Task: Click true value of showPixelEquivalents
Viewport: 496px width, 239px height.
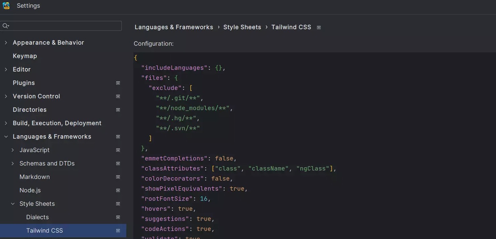Action: point(237,189)
